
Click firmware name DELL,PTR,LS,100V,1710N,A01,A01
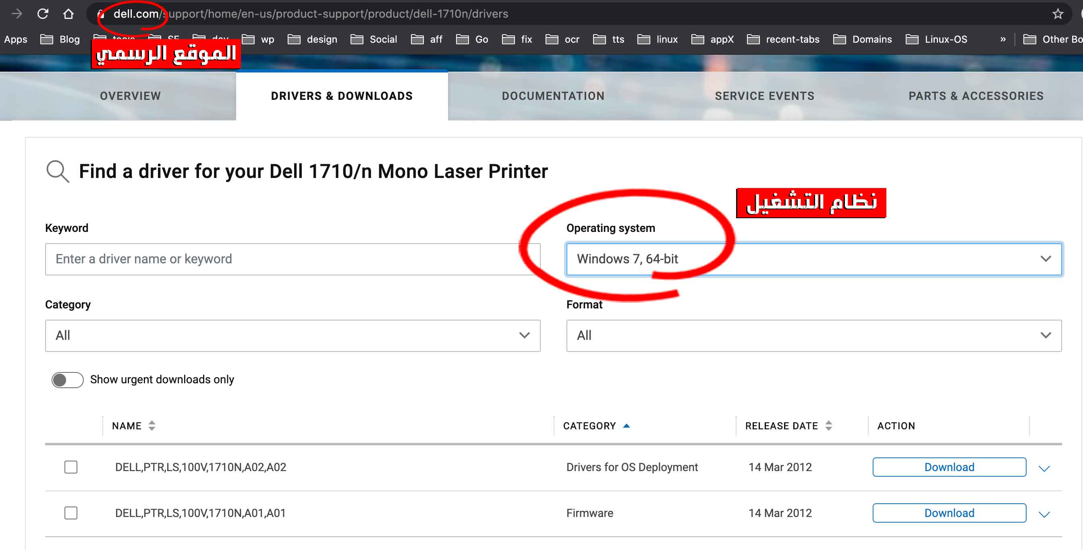coord(201,513)
